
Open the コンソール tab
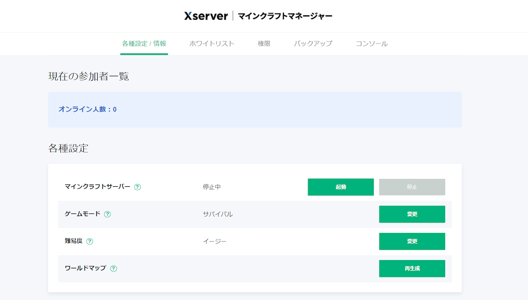pyautogui.click(x=371, y=43)
